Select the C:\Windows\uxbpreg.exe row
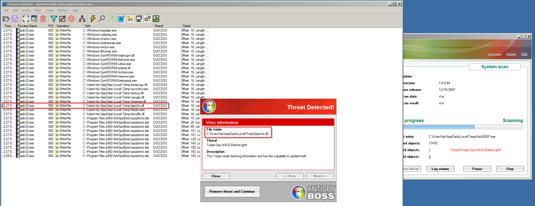 (106, 35)
